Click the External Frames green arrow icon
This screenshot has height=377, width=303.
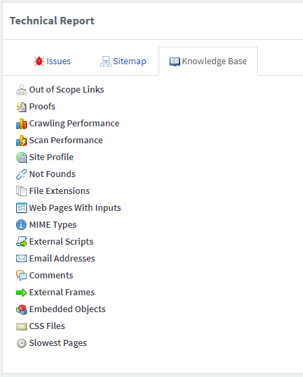click(x=22, y=293)
